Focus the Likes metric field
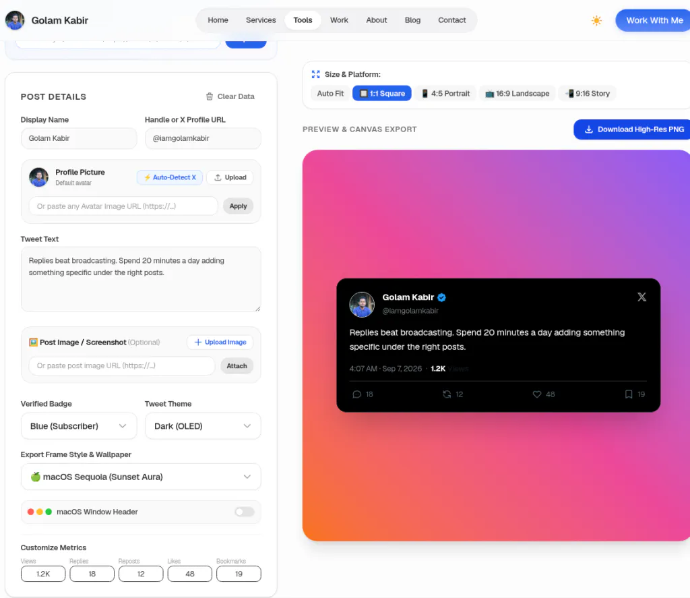The width and height of the screenshot is (690, 598). (189, 574)
